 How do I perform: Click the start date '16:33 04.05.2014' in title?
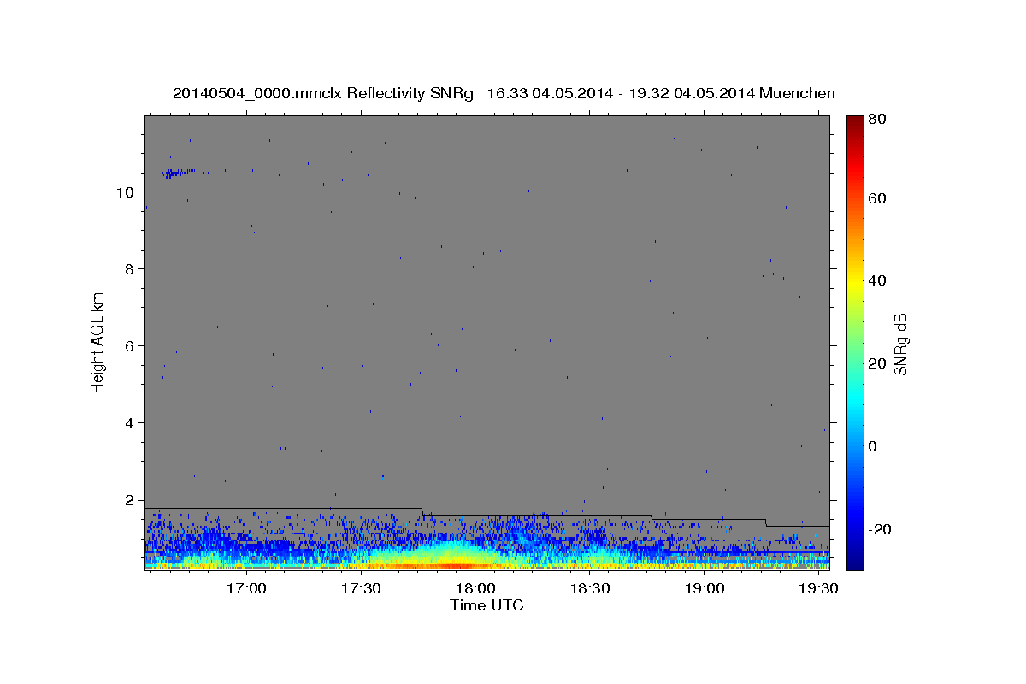(549, 93)
